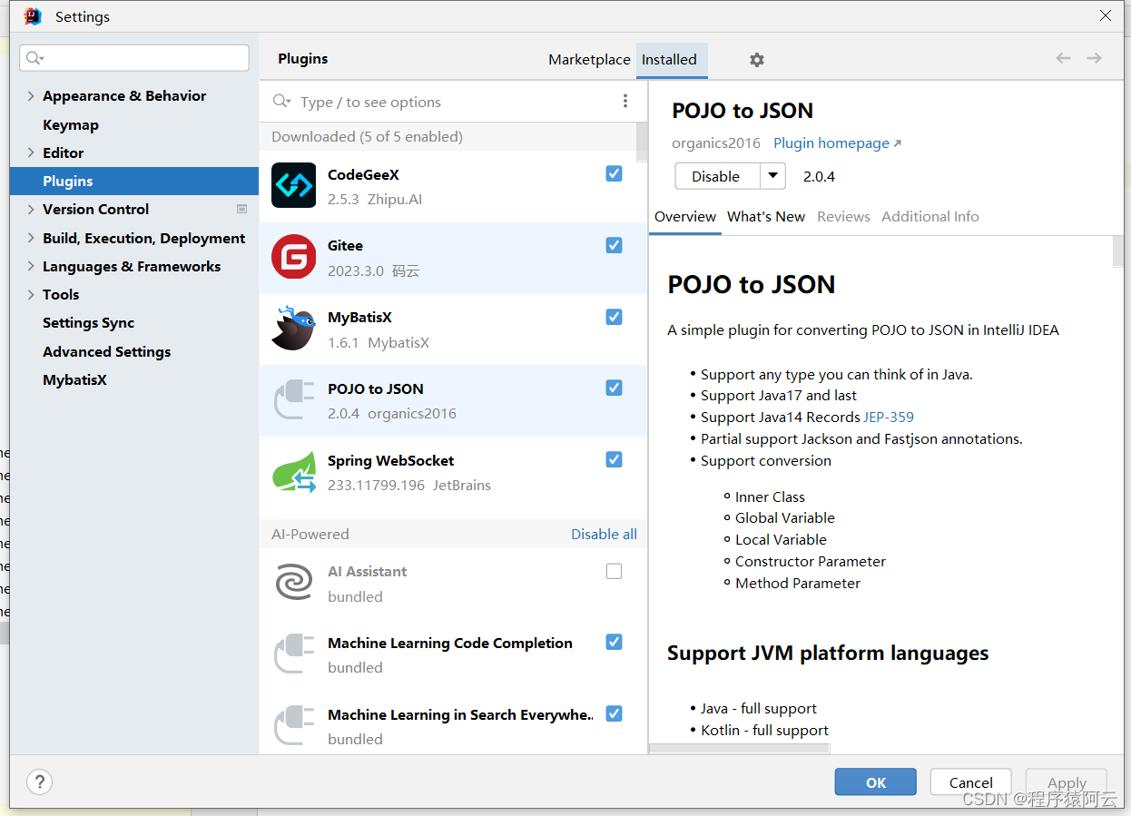
Task: Click the Gitee plugin icon
Action: coord(293,258)
